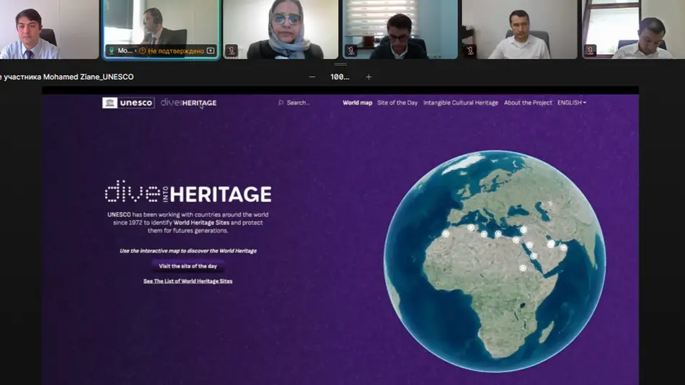
Task: Click the zoom out minus icon
Action: tap(312, 77)
